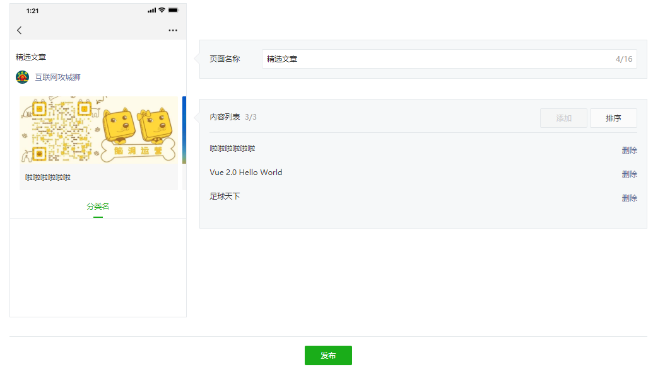Image resolution: width=665 pixels, height=369 pixels.
Task: Select the 分类名 tab in preview
Action: point(98,207)
